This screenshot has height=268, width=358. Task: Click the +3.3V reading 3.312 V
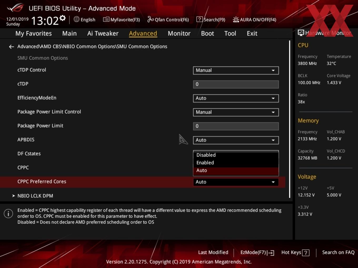tap(305, 214)
